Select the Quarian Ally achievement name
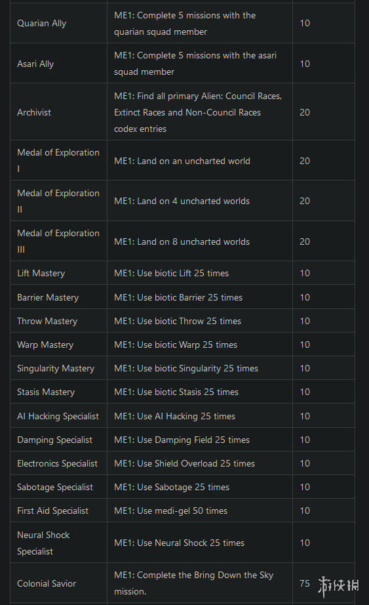Viewport: 369px width, 605px height. [x=42, y=24]
